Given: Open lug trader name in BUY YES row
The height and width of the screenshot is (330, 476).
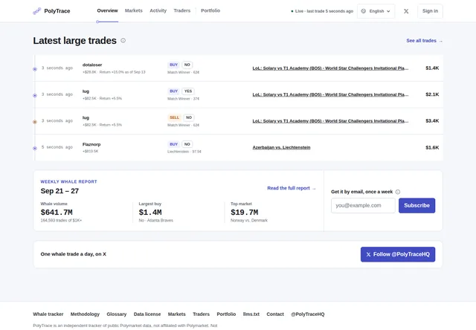Looking at the screenshot, I should (86, 91).
